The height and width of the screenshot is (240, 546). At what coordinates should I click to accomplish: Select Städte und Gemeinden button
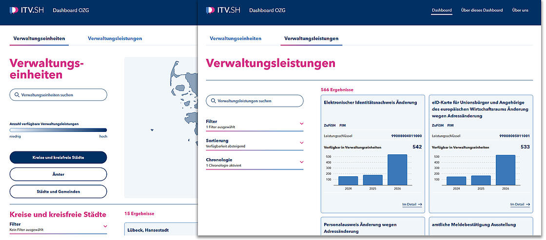pos(58,191)
